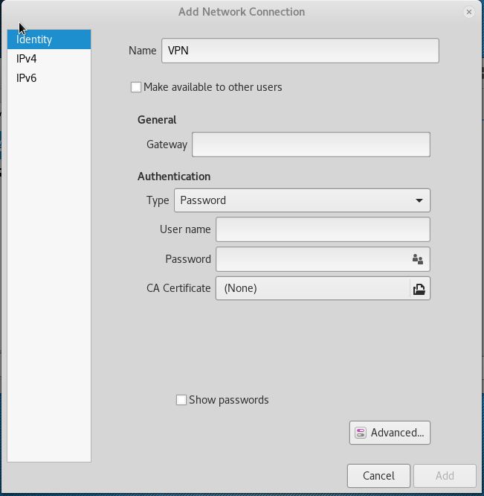Toggle the Show passwords checkbox
This screenshot has width=484, height=496.
(181, 400)
